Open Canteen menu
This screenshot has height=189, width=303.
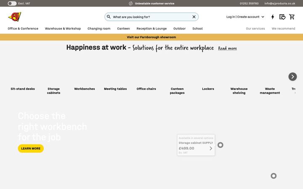tap(123, 29)
